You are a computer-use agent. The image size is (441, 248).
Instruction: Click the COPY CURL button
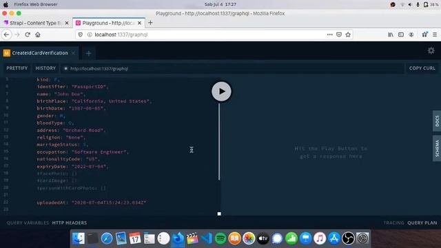click(422, 68)
